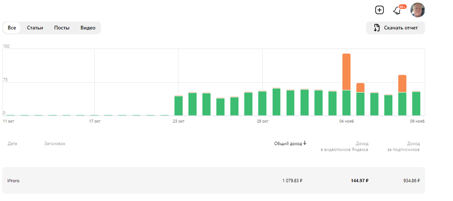Switch to the Посты tab

[62, 28]
